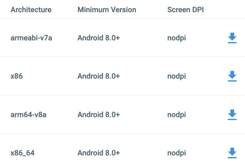Click nodpi in the armeabi-v7a row
The width and height of the screenshot is (245, 165).
pyautogui.click(x=176, y=38)
